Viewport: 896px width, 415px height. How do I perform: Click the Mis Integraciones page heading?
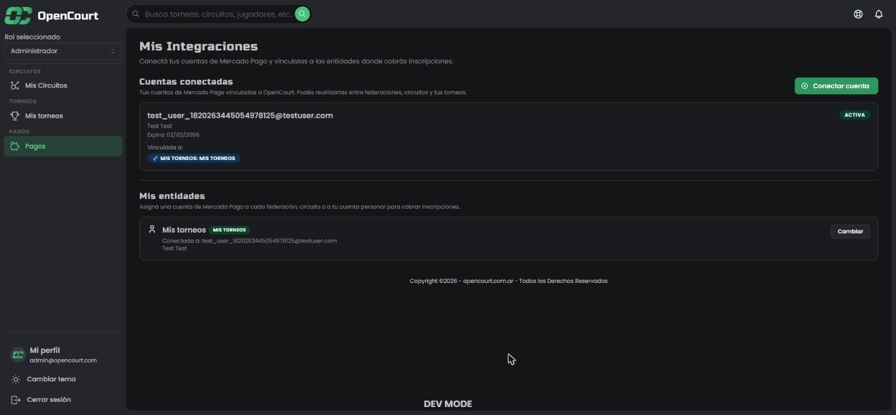tap(198, 46)
